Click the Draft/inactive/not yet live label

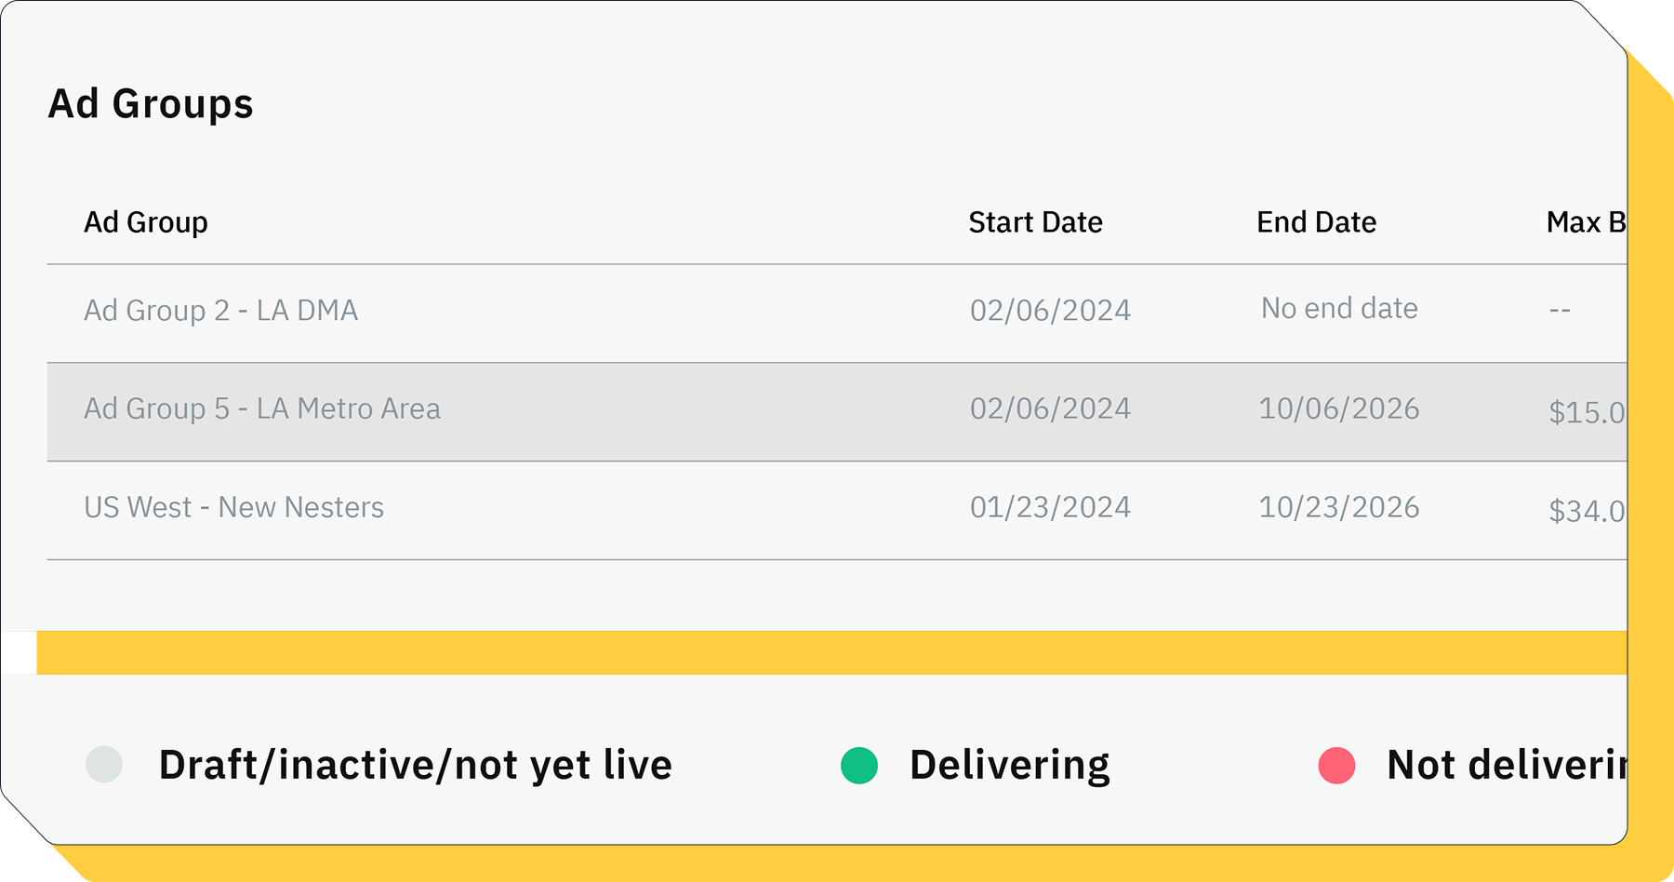coord(416,766)
